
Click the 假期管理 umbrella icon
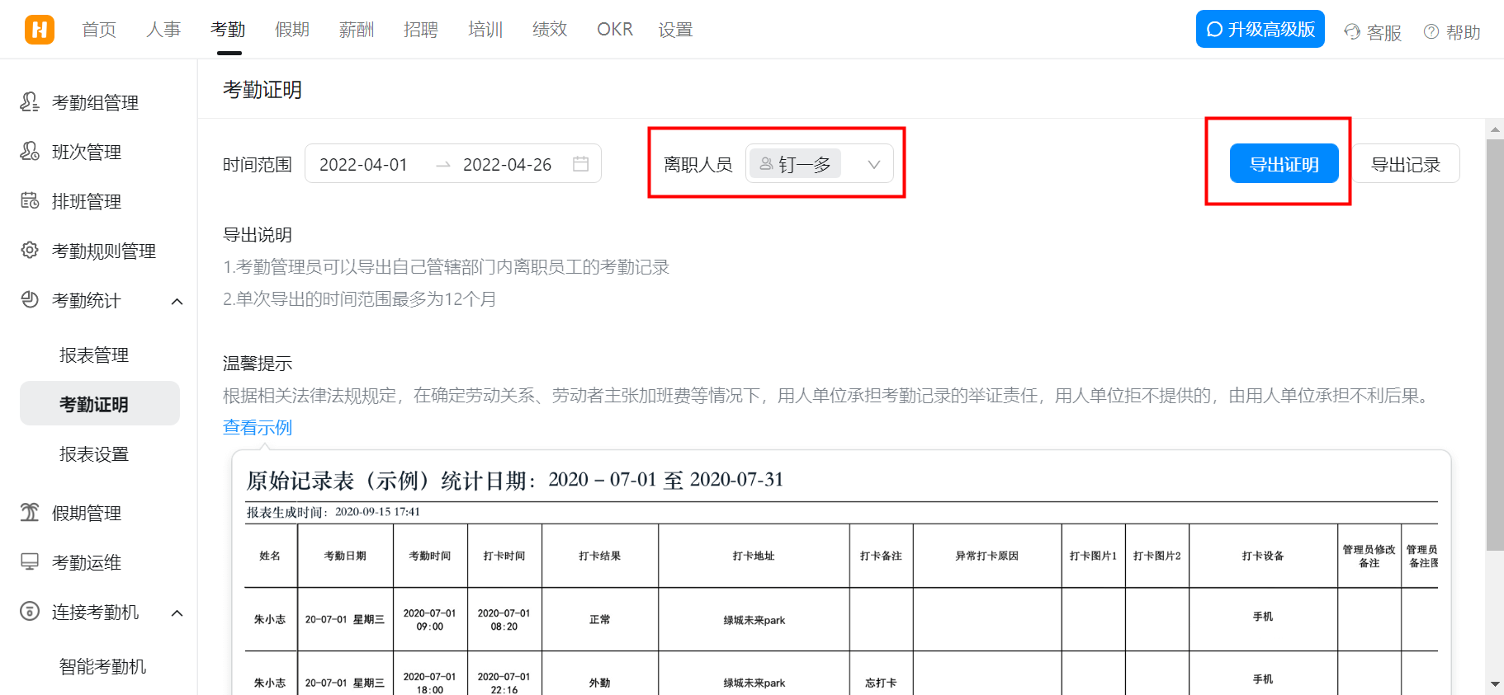(30, 513)
